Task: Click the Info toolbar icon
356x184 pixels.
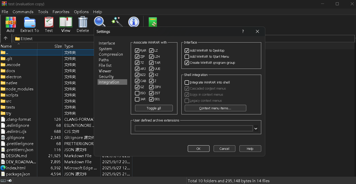Action: click(x=134, y=22)
